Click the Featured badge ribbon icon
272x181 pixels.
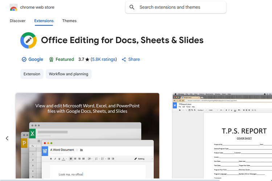pos(51,59)
